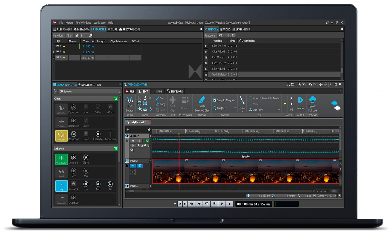392x231 pixels.
Task: Open the Tool Windows menu
Action: 83,23
